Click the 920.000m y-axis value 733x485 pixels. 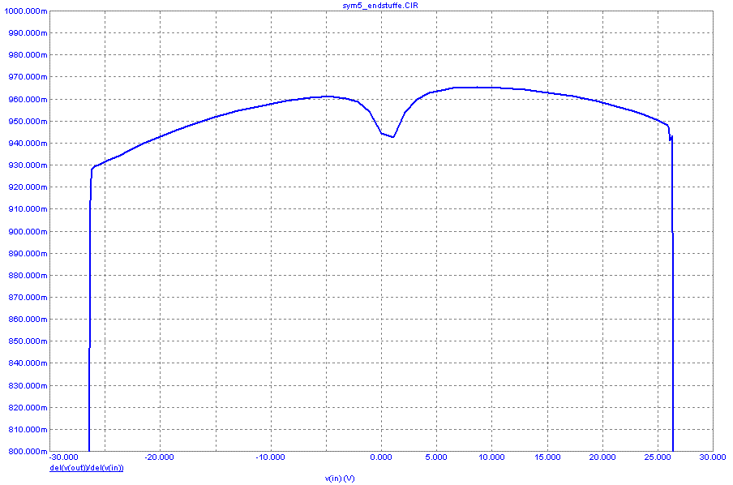coord(28,187)
